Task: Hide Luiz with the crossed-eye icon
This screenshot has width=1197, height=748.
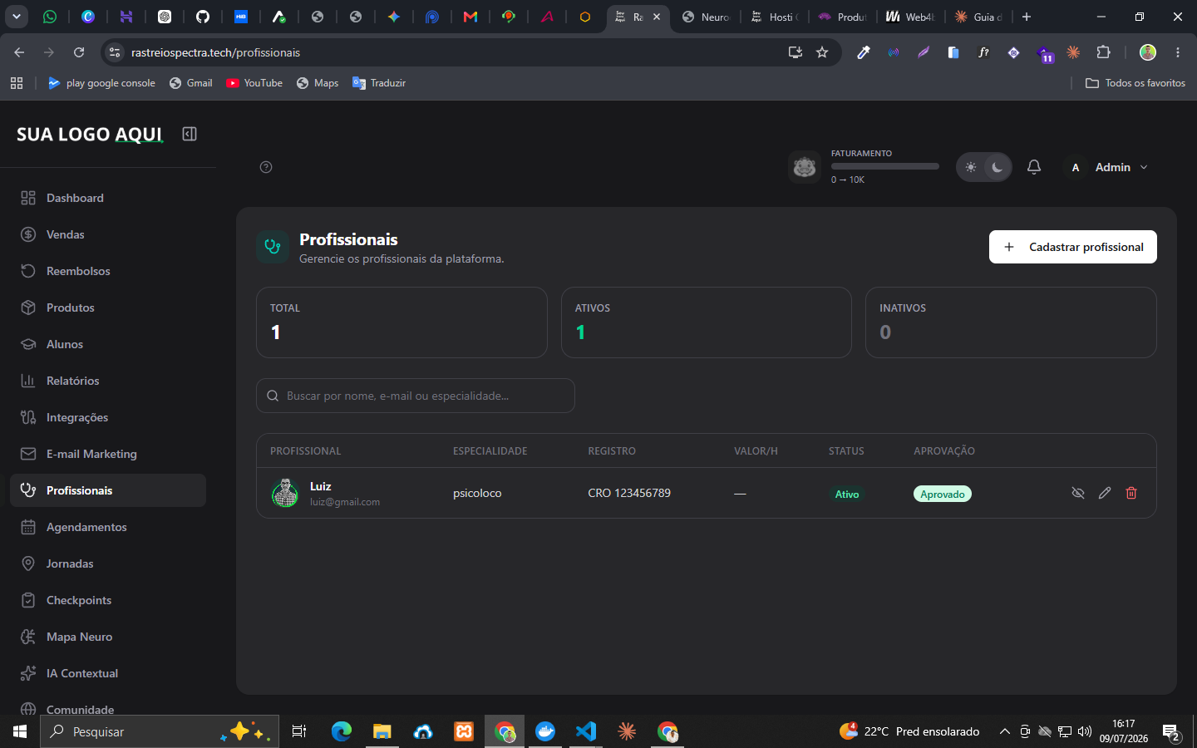Action: click(x=1078, y=493)
